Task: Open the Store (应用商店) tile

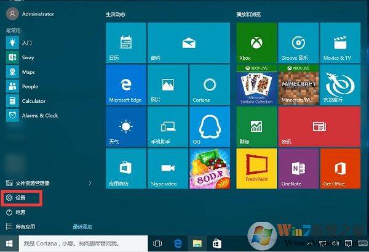Action: click(x=126, y=169)
